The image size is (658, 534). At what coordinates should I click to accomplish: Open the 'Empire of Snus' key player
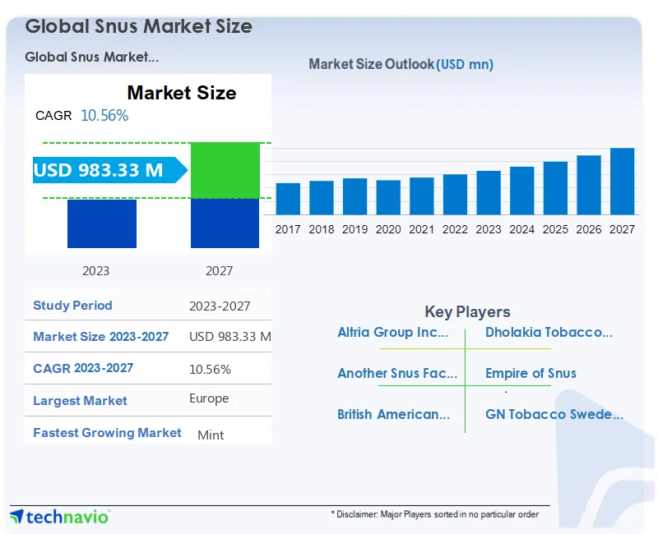pos(531,373)
